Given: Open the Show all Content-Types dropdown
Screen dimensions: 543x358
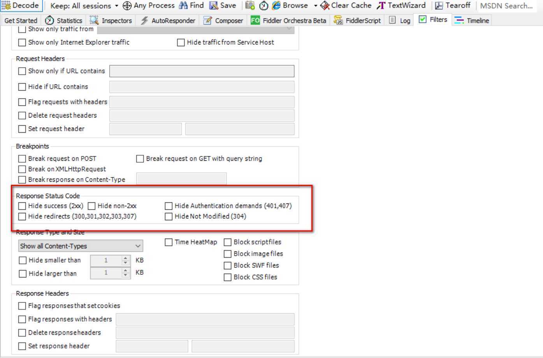Looking at the screenshot, I should pyautogui.click(x=81, y=246).
